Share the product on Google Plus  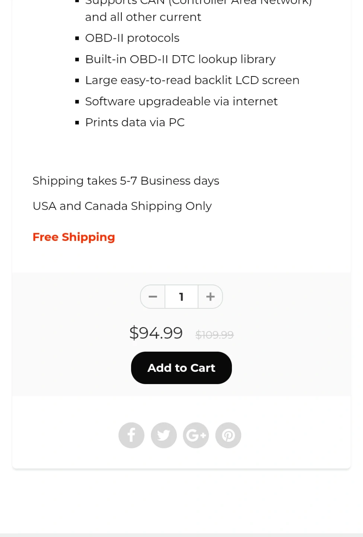click(196, 435)
